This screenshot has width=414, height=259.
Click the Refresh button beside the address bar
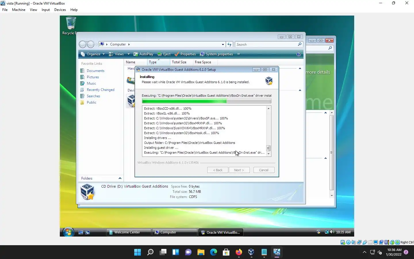[x=229, y=44]
